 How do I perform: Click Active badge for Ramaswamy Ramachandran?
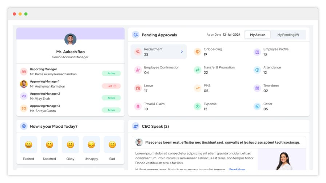[x=111, y=73]
